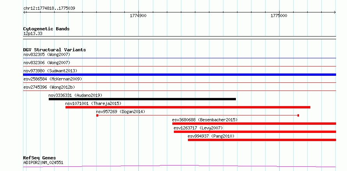Click left end square of nsv957269
The image size is (347, 171).
coord(97,115)
